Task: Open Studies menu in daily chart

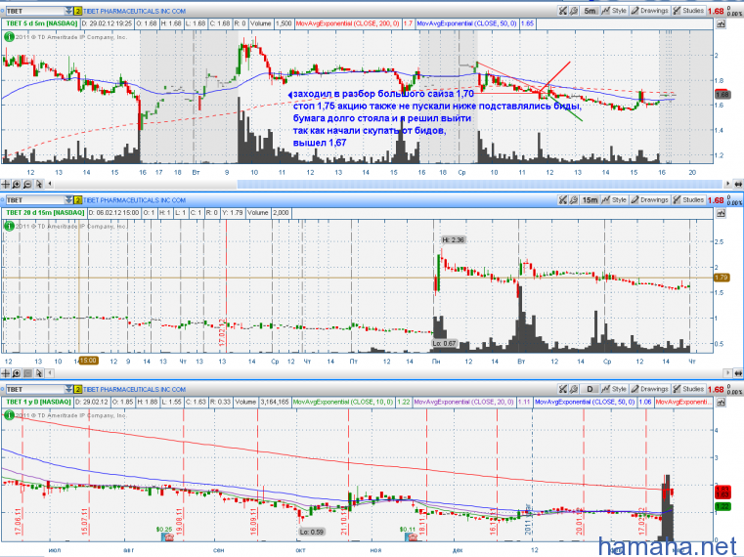Action: [688, 389]
